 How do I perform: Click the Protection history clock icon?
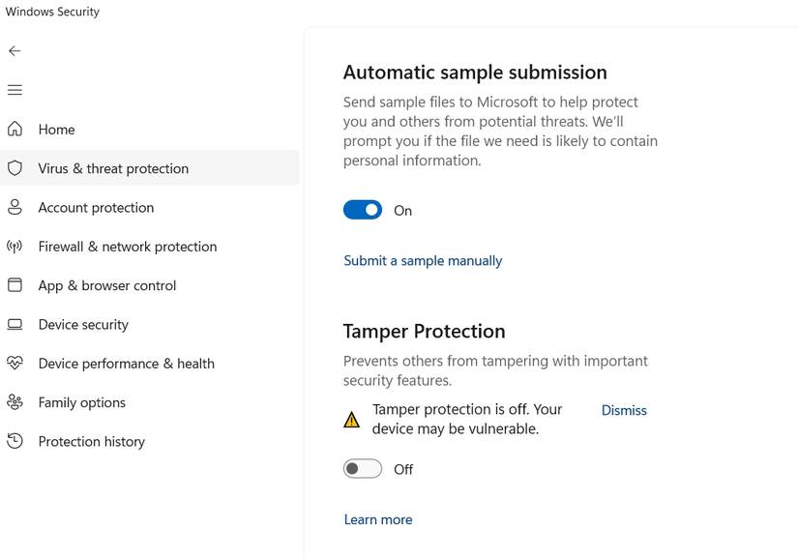[15, 441]
